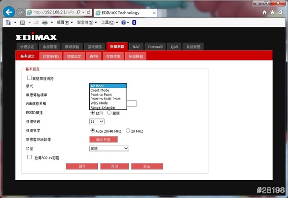The image size is (288, 198).
Task: Click the 儲存 save button
Action: [82, 166]
